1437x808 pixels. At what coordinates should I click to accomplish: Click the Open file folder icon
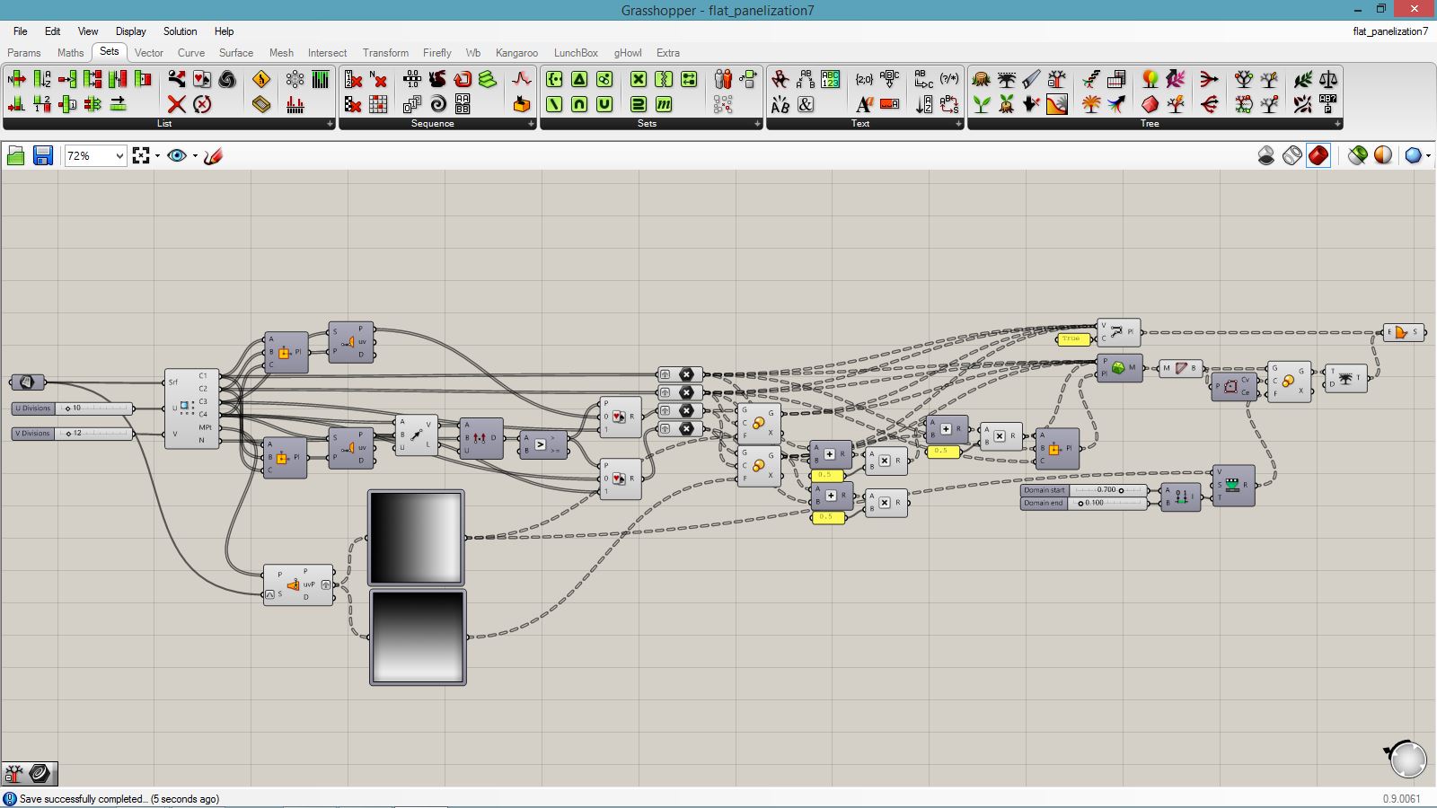[15, 156]
